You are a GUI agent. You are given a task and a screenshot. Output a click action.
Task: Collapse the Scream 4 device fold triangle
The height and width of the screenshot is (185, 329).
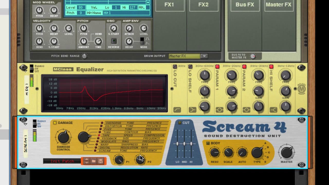point(25,124)
